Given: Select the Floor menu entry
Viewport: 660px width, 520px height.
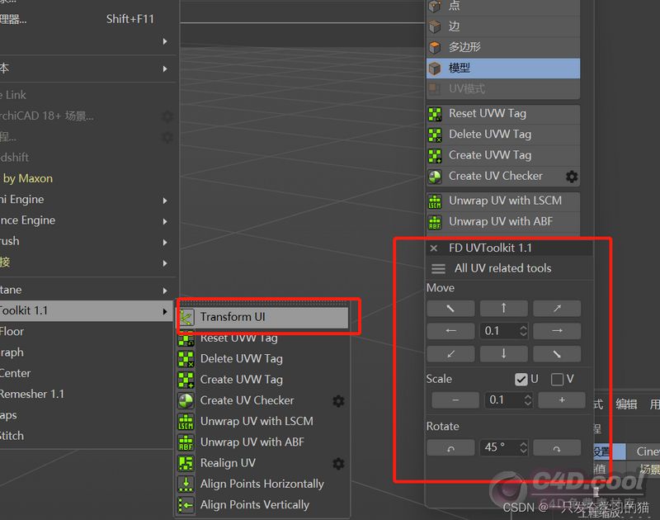Looking at the screenshot, I should 87,332.
